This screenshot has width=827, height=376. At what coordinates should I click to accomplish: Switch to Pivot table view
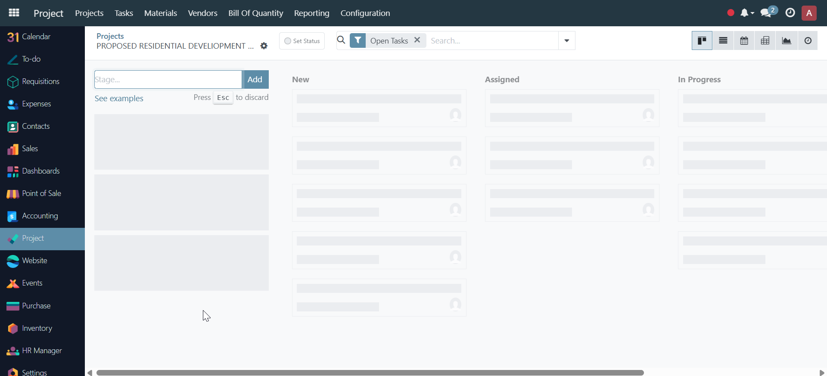[x=765, y=40]
